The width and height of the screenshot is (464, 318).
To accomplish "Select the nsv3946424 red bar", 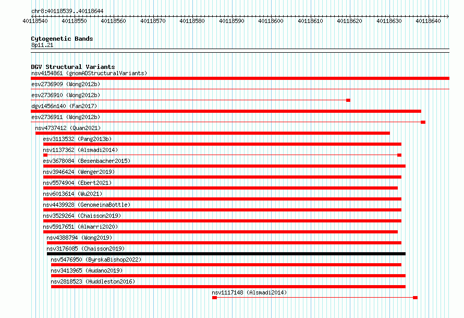I will coord(222,177).
